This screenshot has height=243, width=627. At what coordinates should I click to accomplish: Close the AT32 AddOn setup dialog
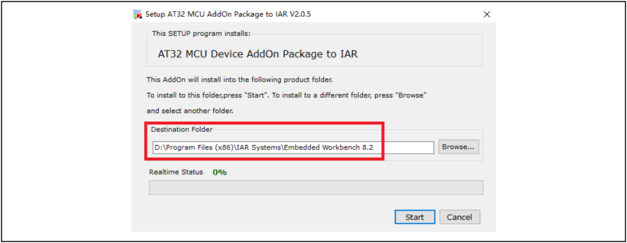(487, 14)
